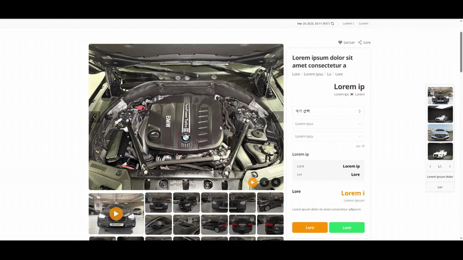The image size is (463, 260).
Task: Open the second Lorem ipsu dropdown
Action: (x=328, y=136)
